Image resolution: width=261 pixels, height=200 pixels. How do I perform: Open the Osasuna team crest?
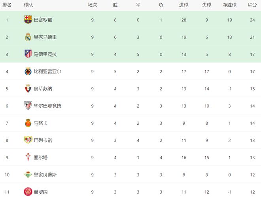click(28, 88)
